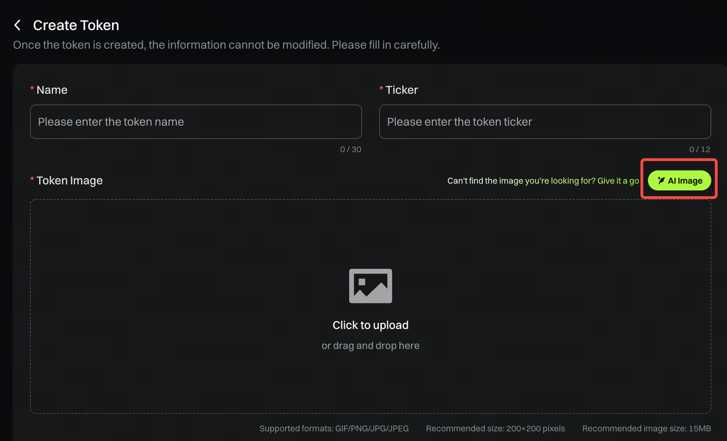Click the "Name" field label
The image size is (727, 441).
click(52, 90)
